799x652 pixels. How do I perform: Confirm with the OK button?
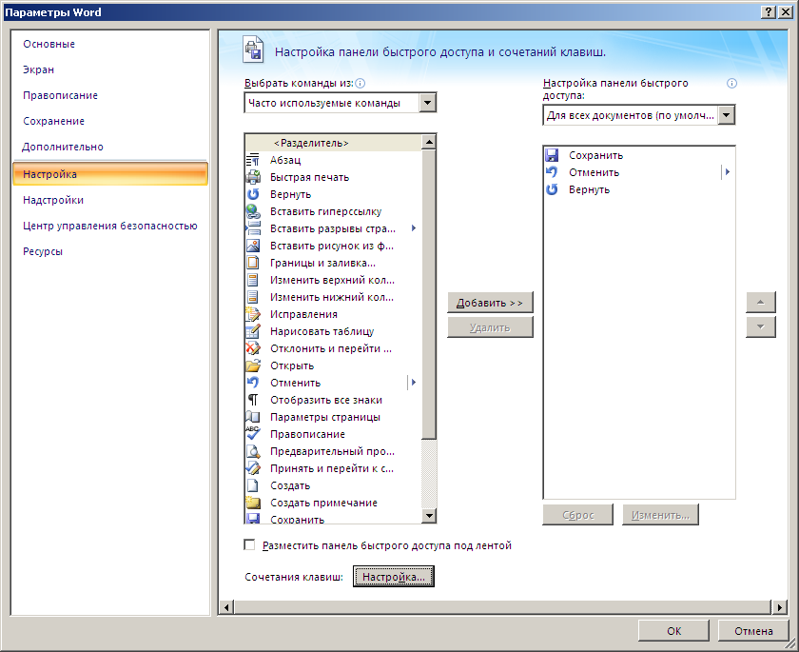coord(673,631)
